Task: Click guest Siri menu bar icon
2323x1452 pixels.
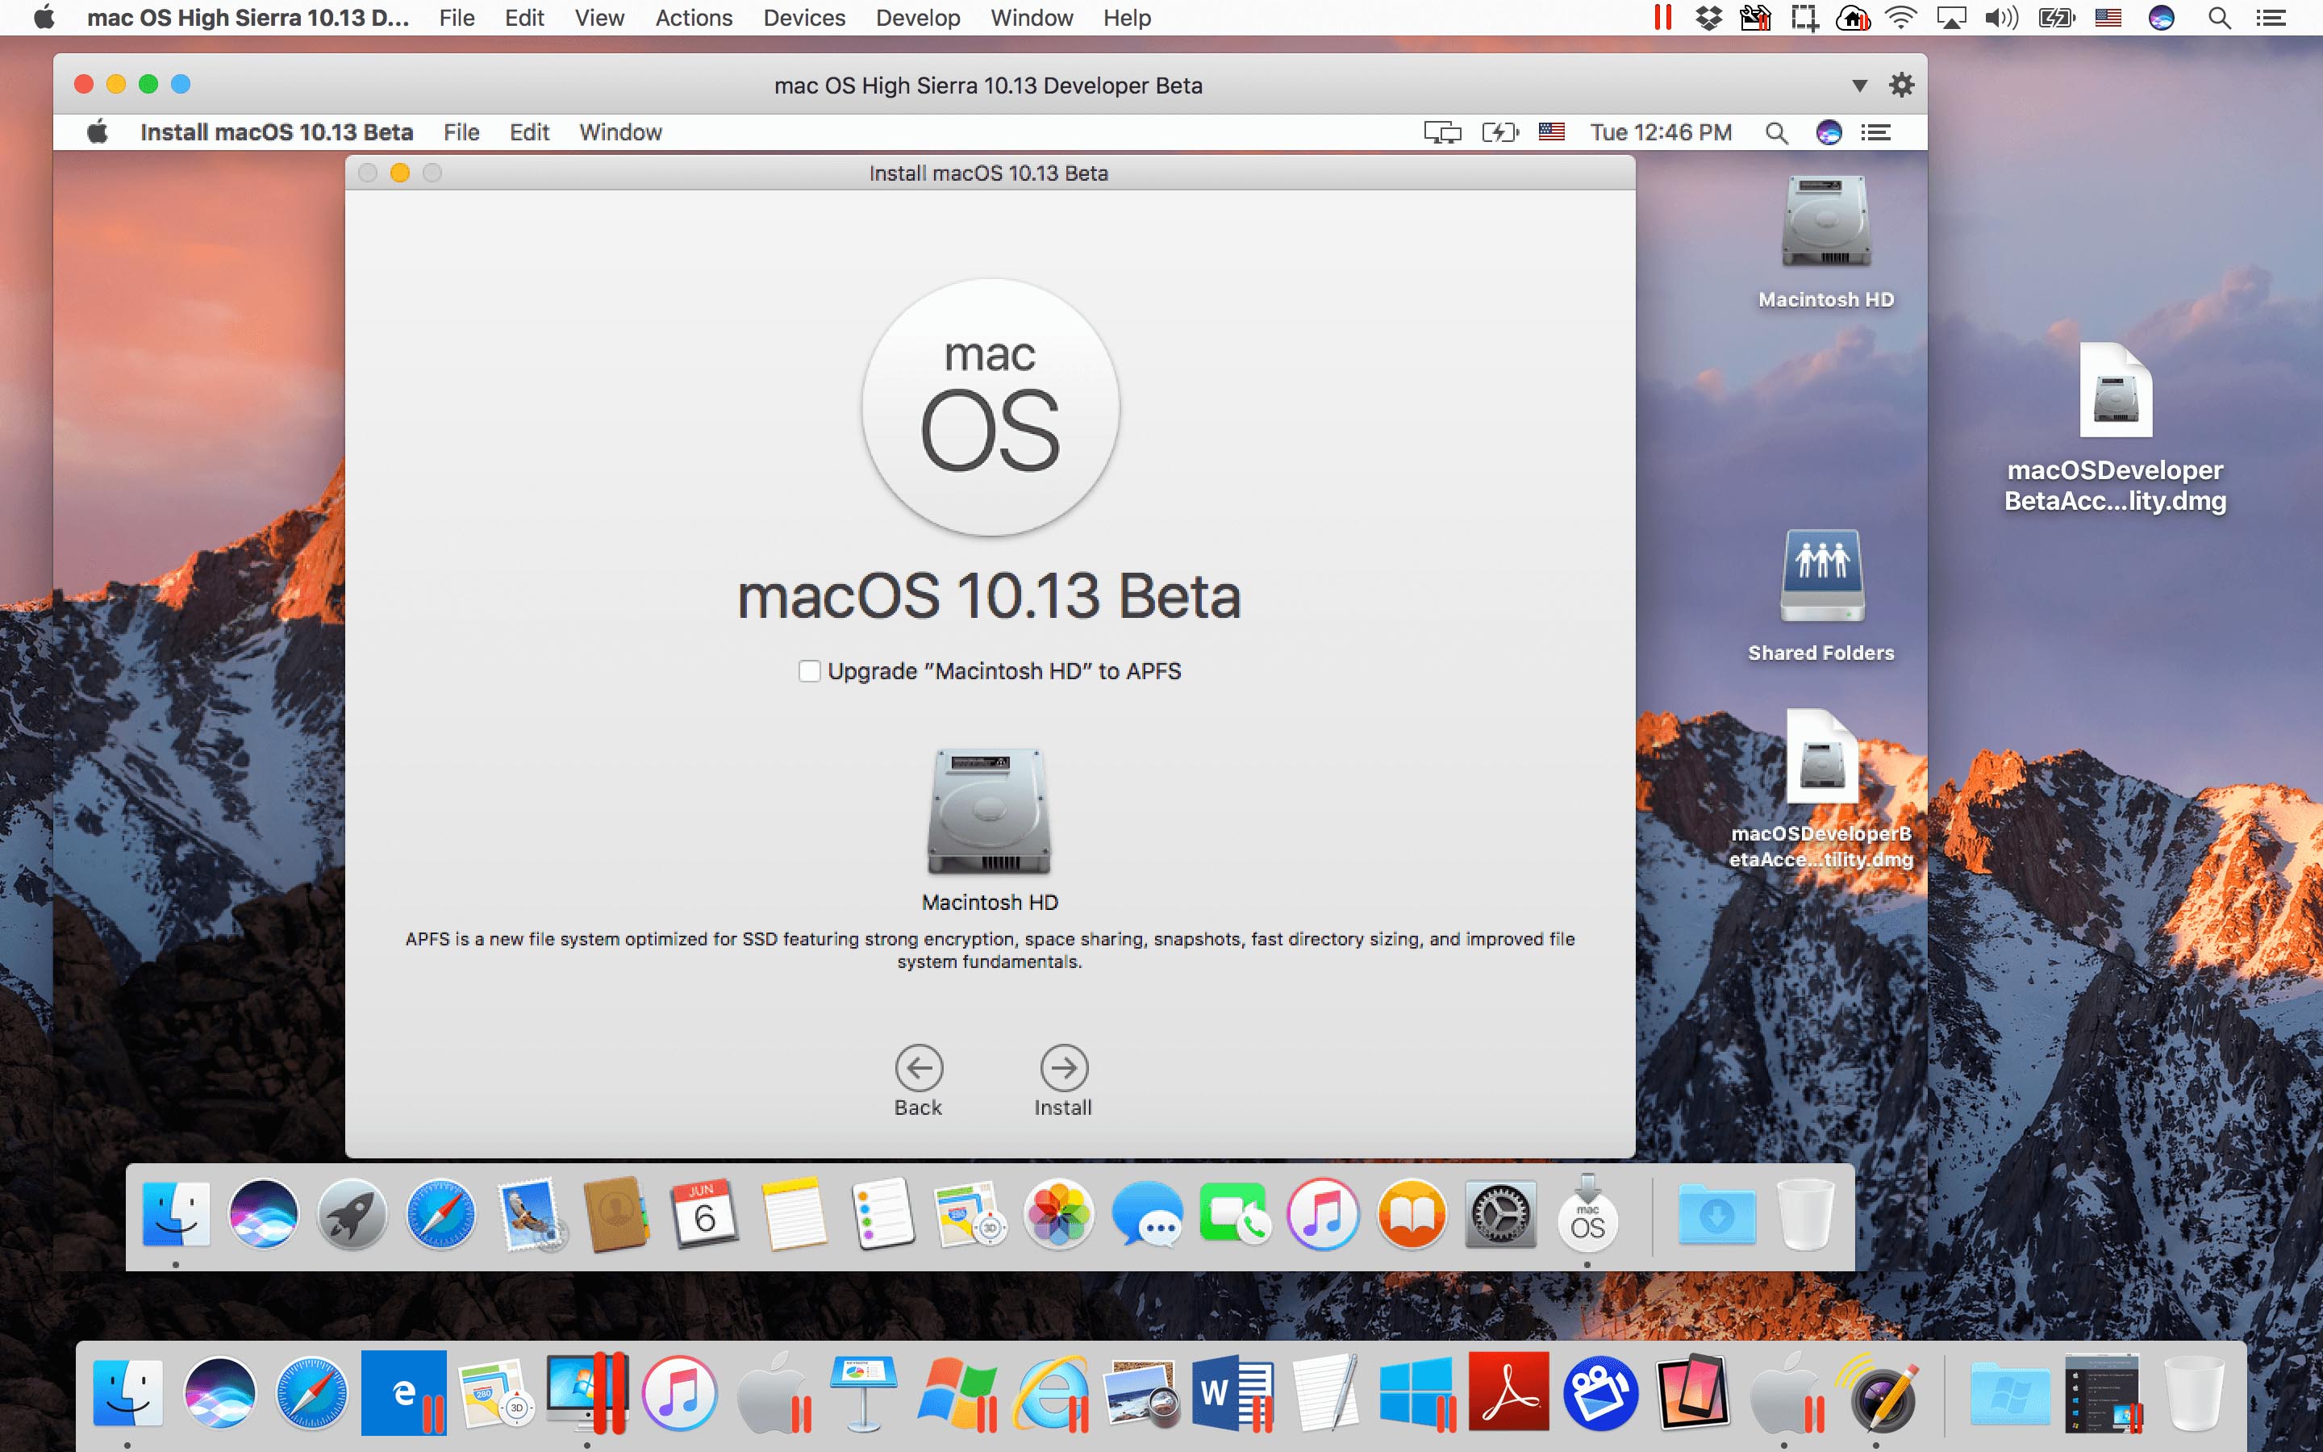Action: (x=1829, y=132)
